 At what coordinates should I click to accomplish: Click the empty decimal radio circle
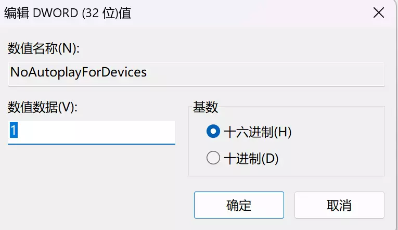213,158
